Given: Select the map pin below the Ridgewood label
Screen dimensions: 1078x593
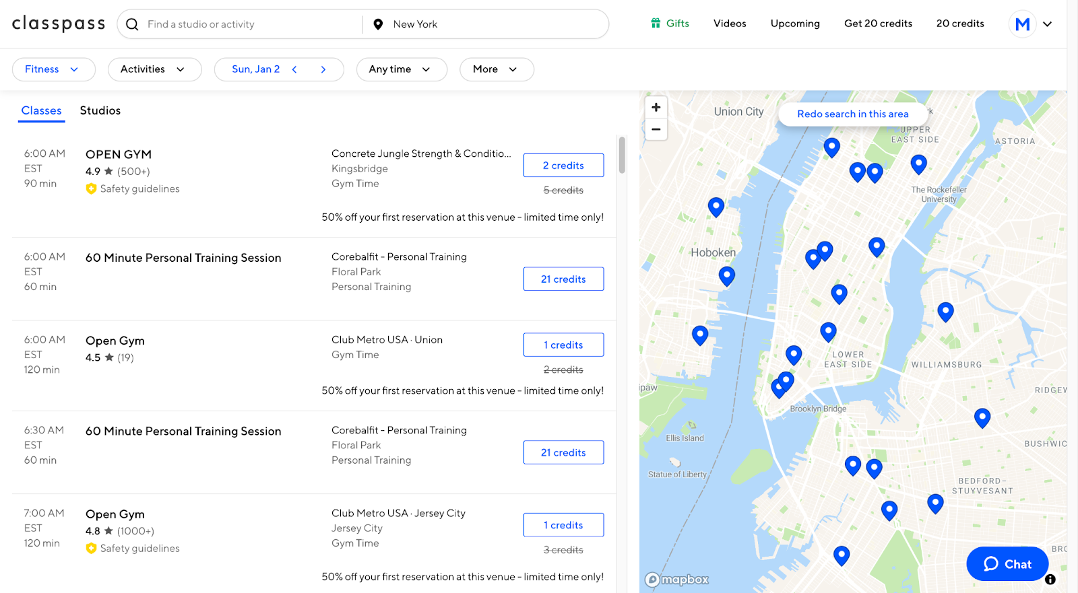Looking at the screenshot, I should point(982,418).
